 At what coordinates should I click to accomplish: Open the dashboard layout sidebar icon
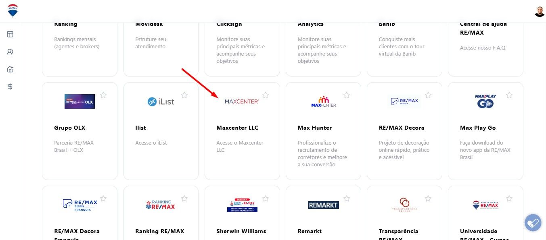pyautogui.click(x=10, y=34)
